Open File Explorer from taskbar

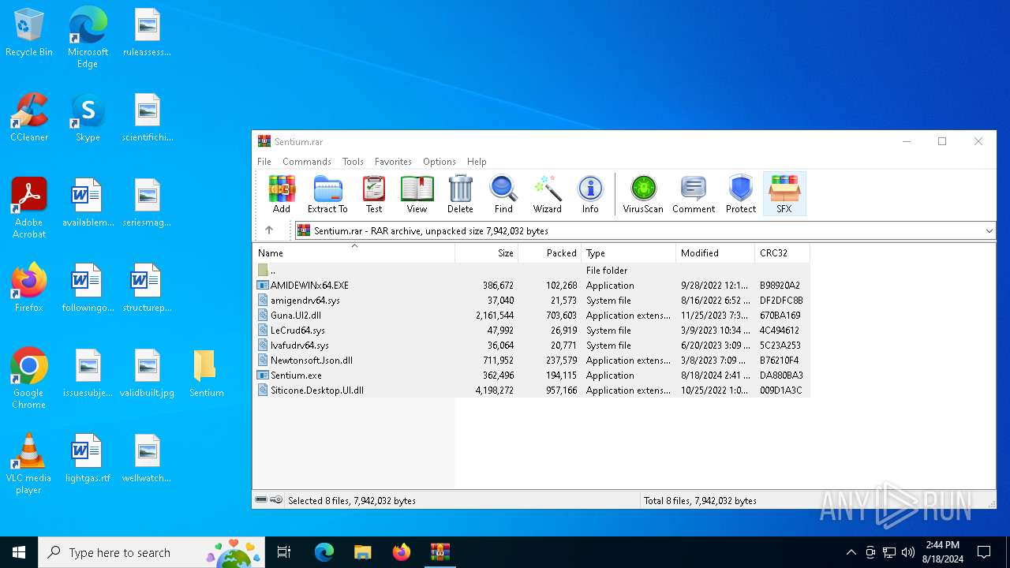tap(362, 552)
